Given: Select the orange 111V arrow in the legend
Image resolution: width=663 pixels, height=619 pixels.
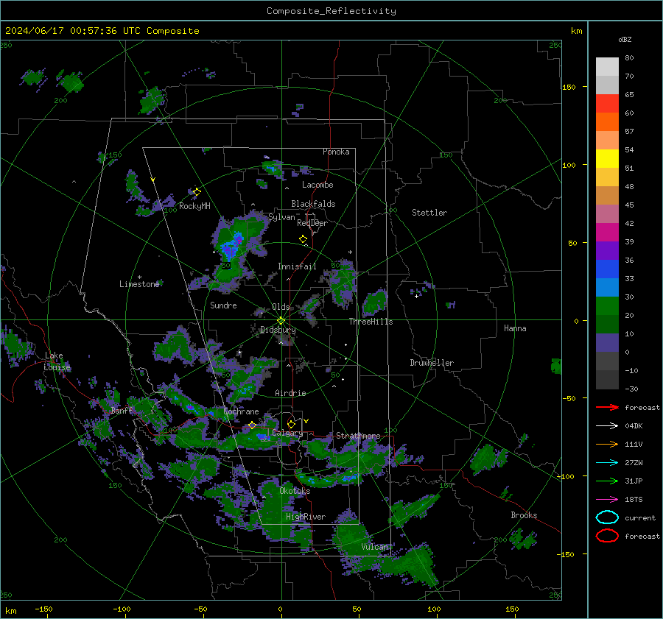Looking at the screenshot, I should pos(607,444).
